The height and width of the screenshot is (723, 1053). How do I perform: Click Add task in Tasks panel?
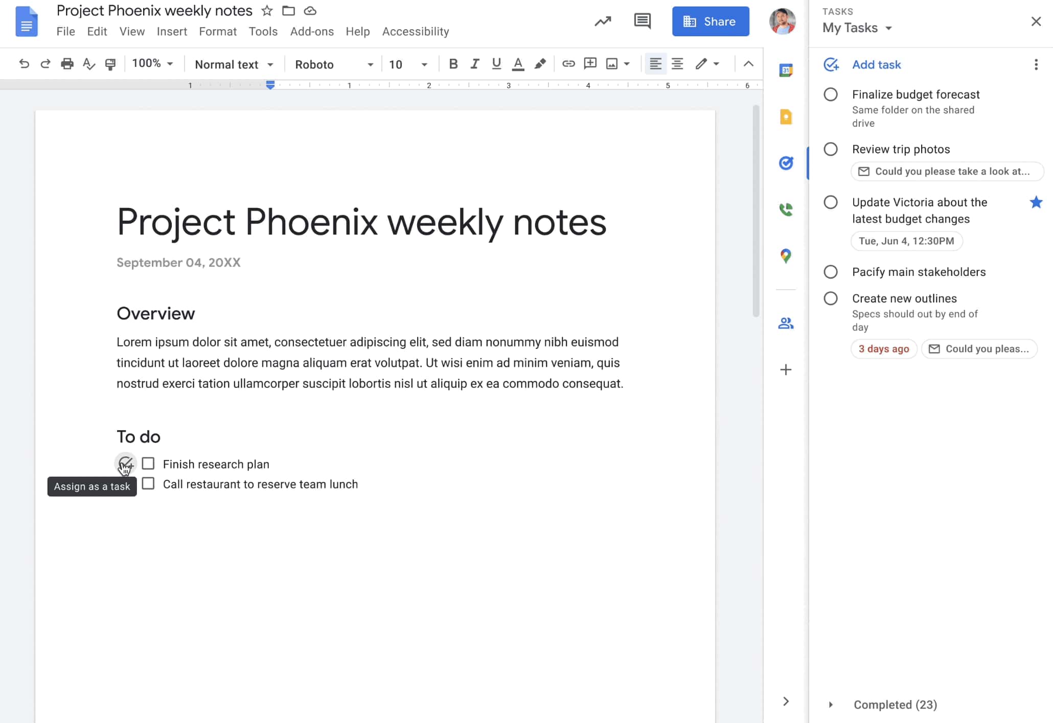[876, 65]
